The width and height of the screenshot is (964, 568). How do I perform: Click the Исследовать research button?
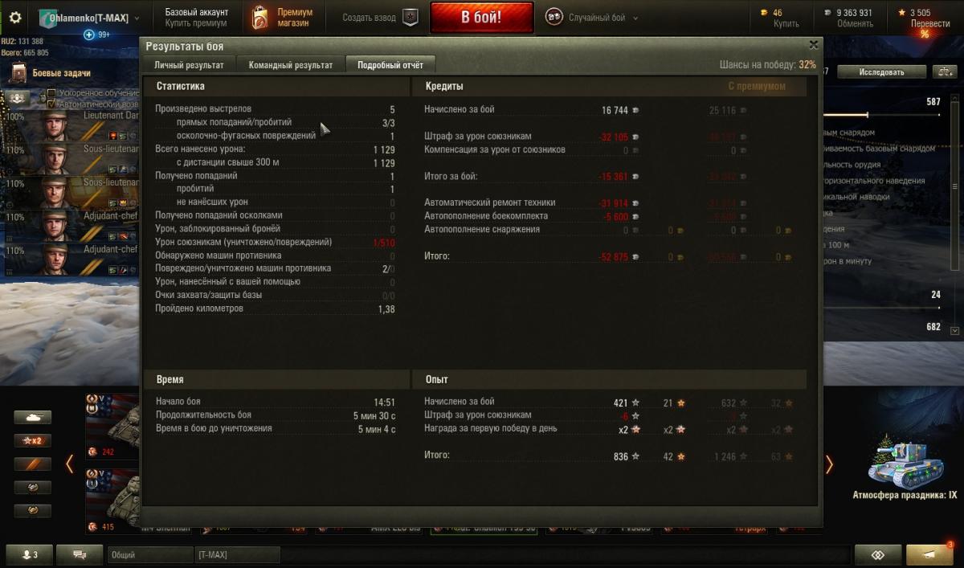[x=881, y=72]
